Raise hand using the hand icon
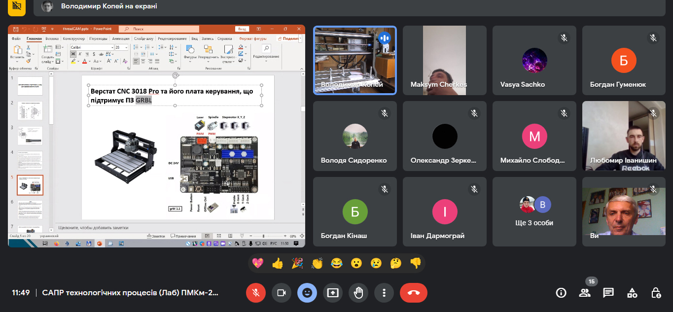 (x=358, y=293)
